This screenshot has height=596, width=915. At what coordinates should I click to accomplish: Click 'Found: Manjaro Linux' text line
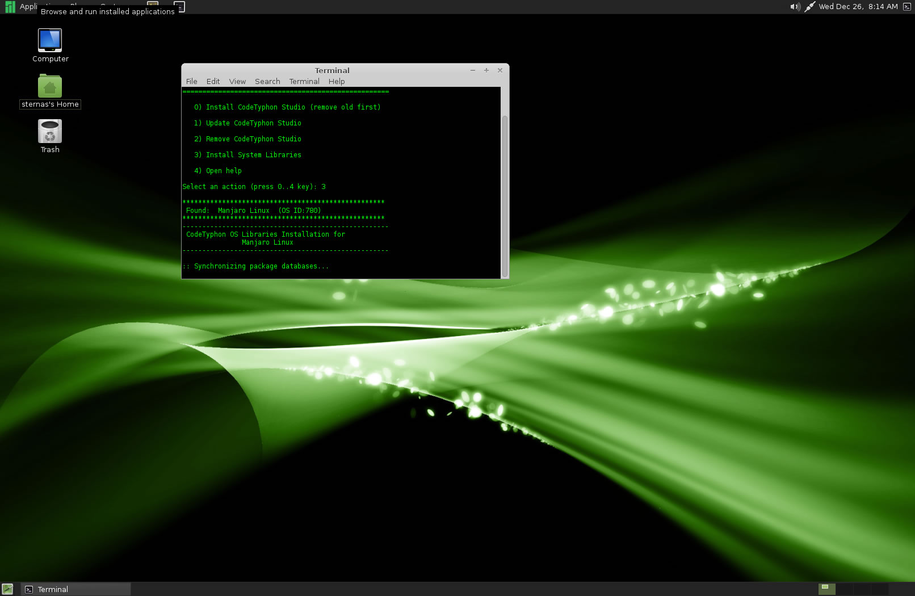pyautogui.click(x=253, y=211)
